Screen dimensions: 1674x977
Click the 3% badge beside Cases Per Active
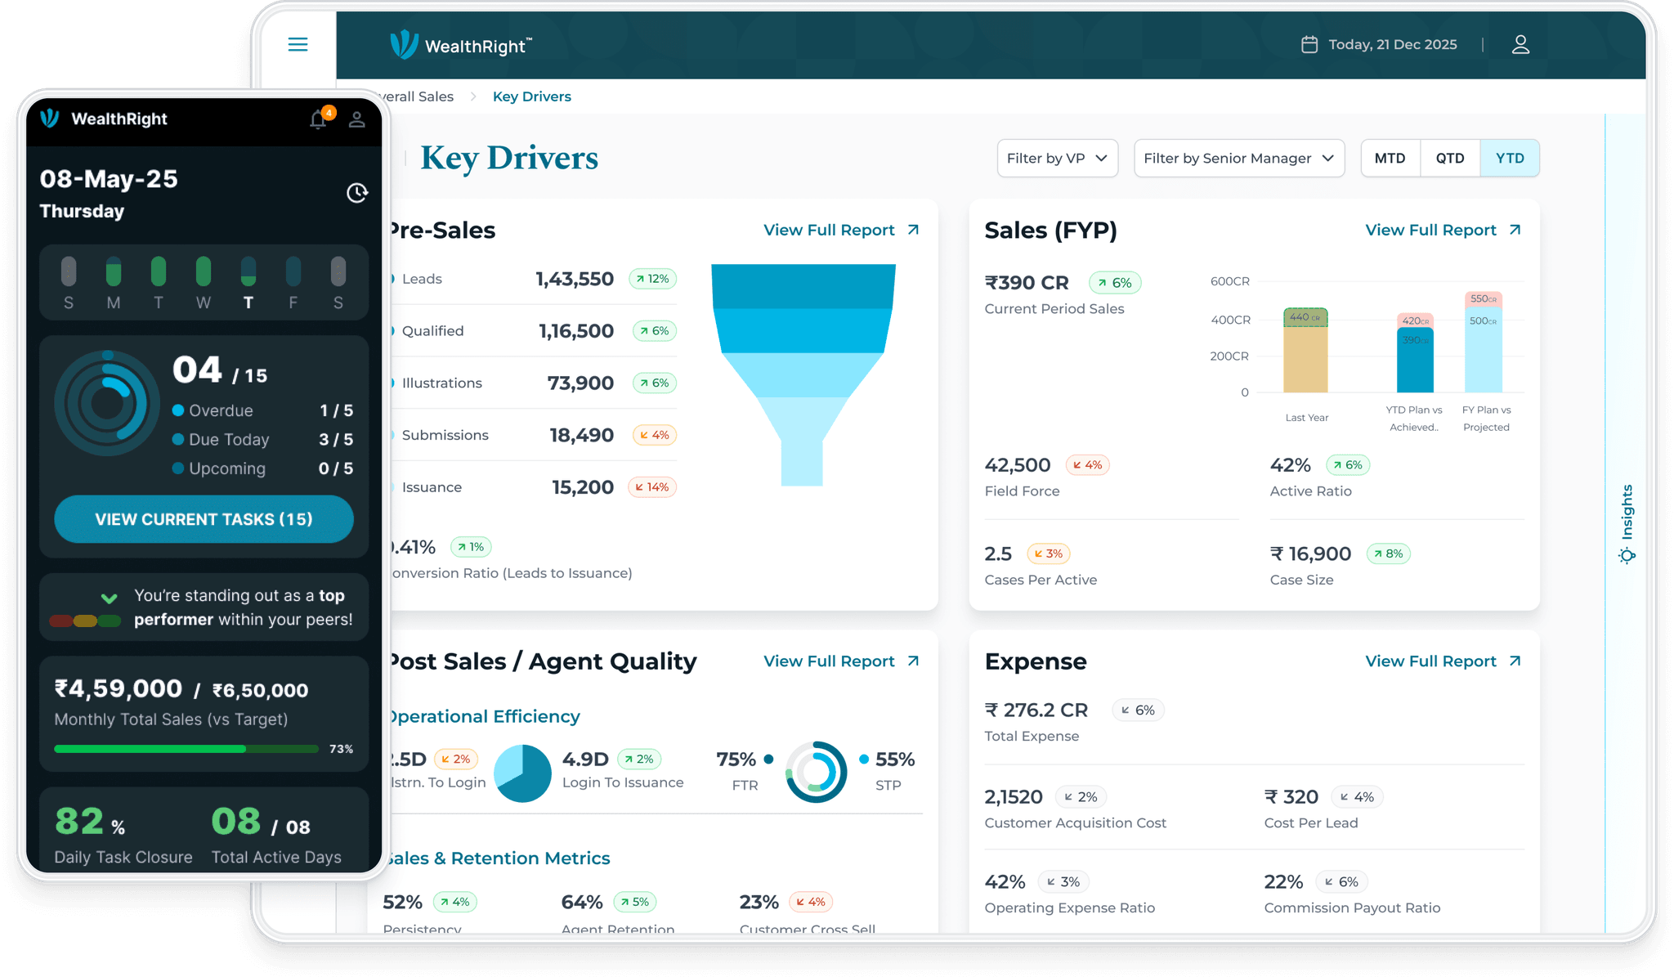coord(1049,553)
